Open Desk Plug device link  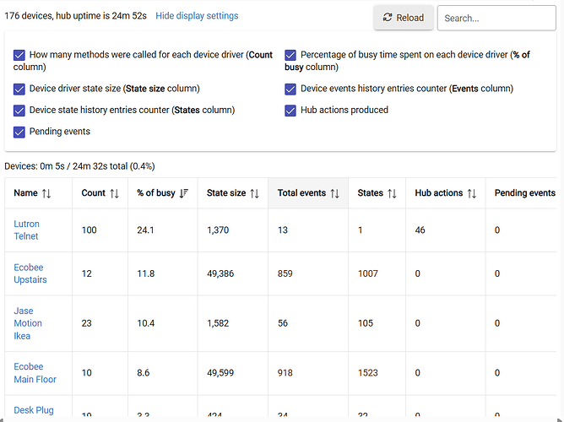[34, 410]
